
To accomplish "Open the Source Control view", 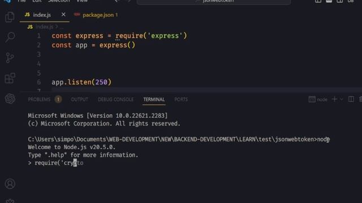I will coord(10,58).
